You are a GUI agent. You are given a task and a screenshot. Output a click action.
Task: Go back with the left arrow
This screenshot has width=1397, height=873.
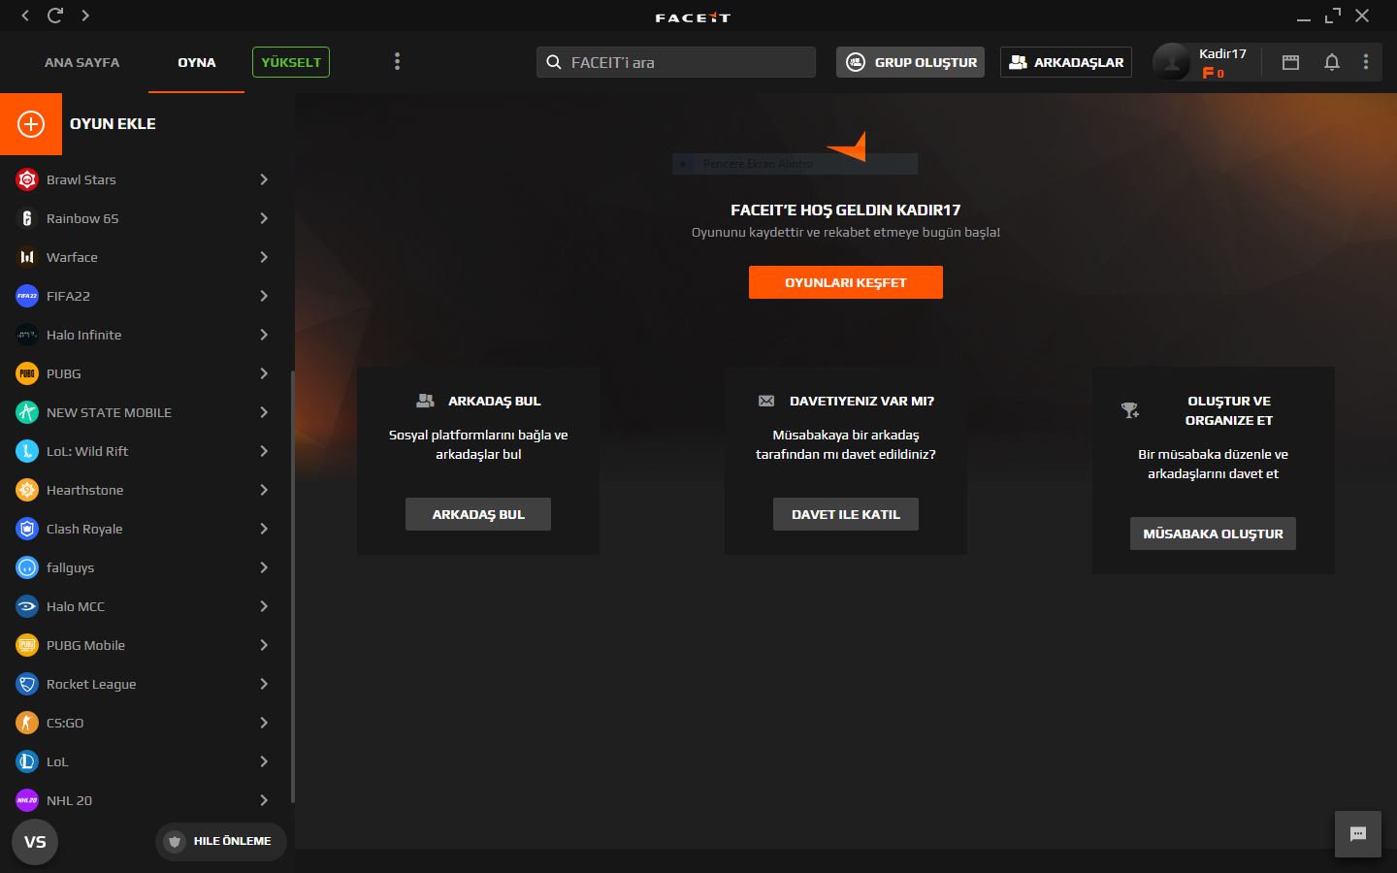click(x=25, y=16)
